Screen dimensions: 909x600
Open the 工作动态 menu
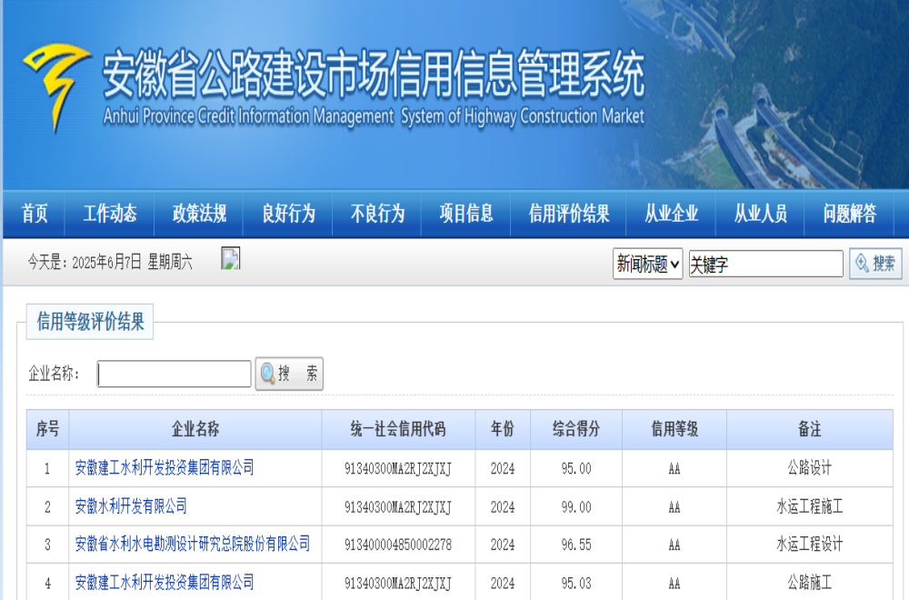tap(110, 215)
